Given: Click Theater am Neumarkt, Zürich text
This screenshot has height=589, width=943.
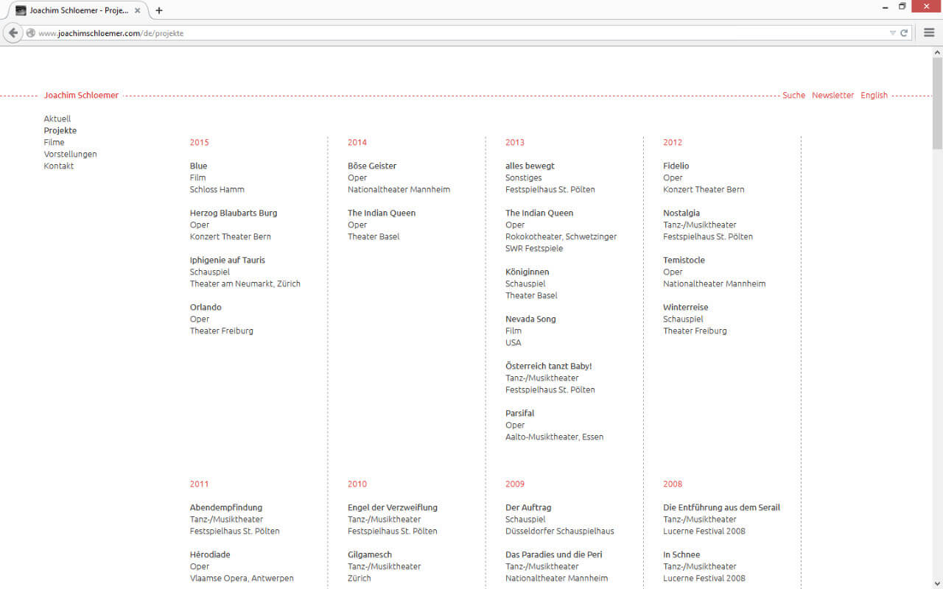Looking at the screenshot, I should pos(245,283).
